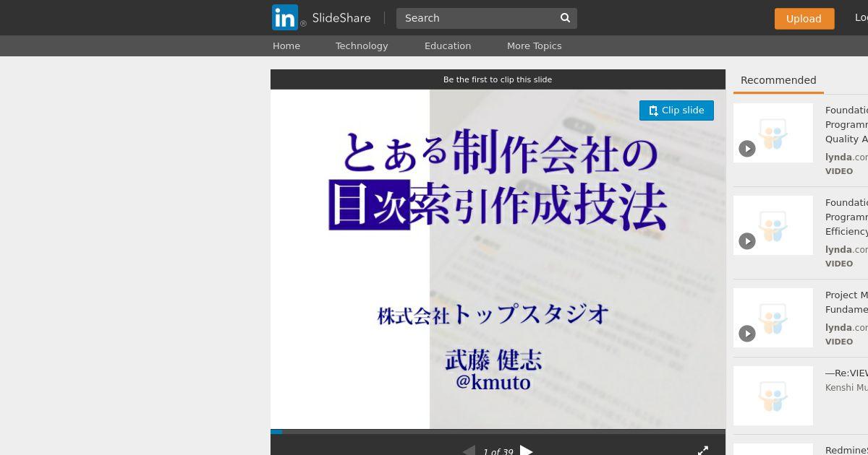
Task: Click the main slide image
Action: click(x=498, y=259)
